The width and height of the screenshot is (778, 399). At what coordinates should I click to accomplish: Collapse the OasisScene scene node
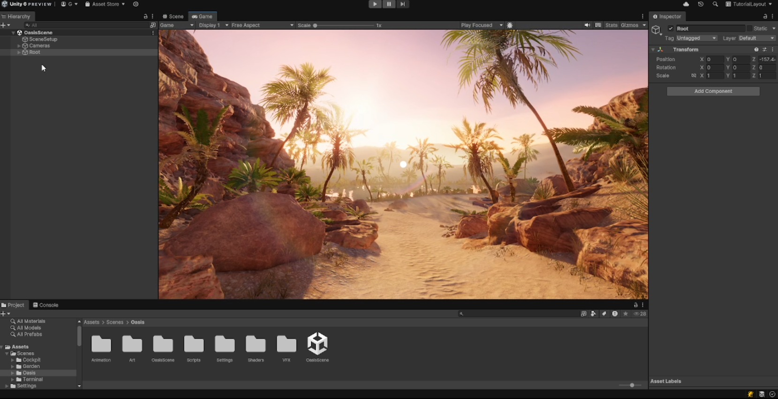point(13,33)
